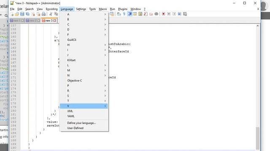Toggle the file Monitoring eye icon
The image size is (270, 151).
pos(157,14)
